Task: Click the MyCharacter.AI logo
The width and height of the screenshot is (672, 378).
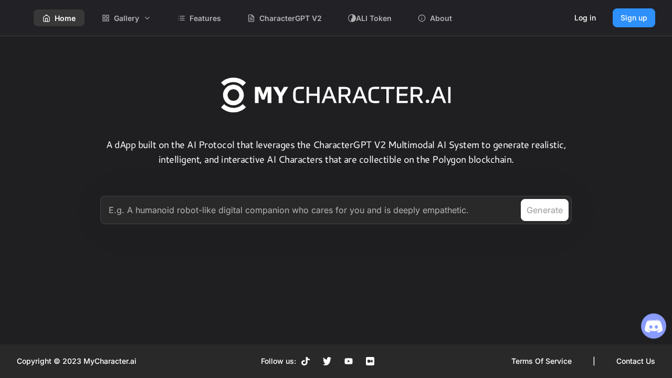Action: (336, 95)
